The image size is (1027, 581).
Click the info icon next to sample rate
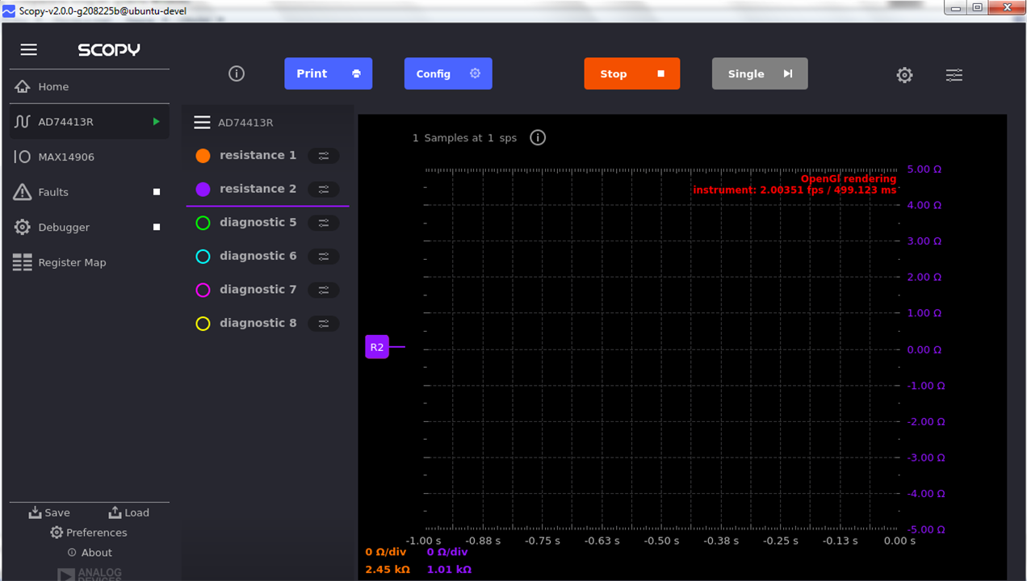[538, 137]
